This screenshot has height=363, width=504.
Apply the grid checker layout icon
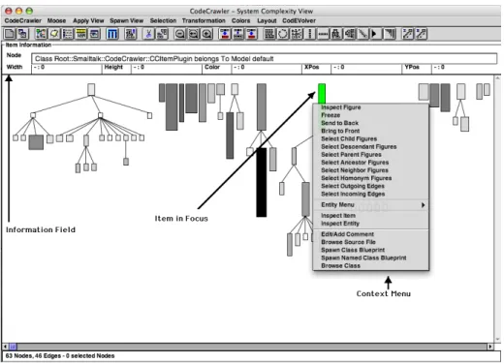pyautogui.click(x=269, y=34)
